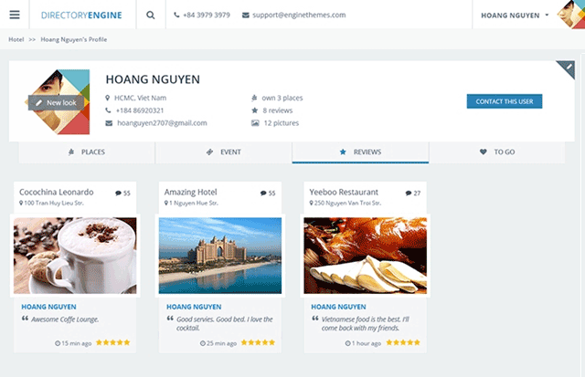
Task: Click the +84 3979 3979 phone number
Action: (207, 15)
